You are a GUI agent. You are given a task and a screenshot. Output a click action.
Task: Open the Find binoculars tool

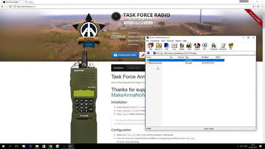coord(189,46)
